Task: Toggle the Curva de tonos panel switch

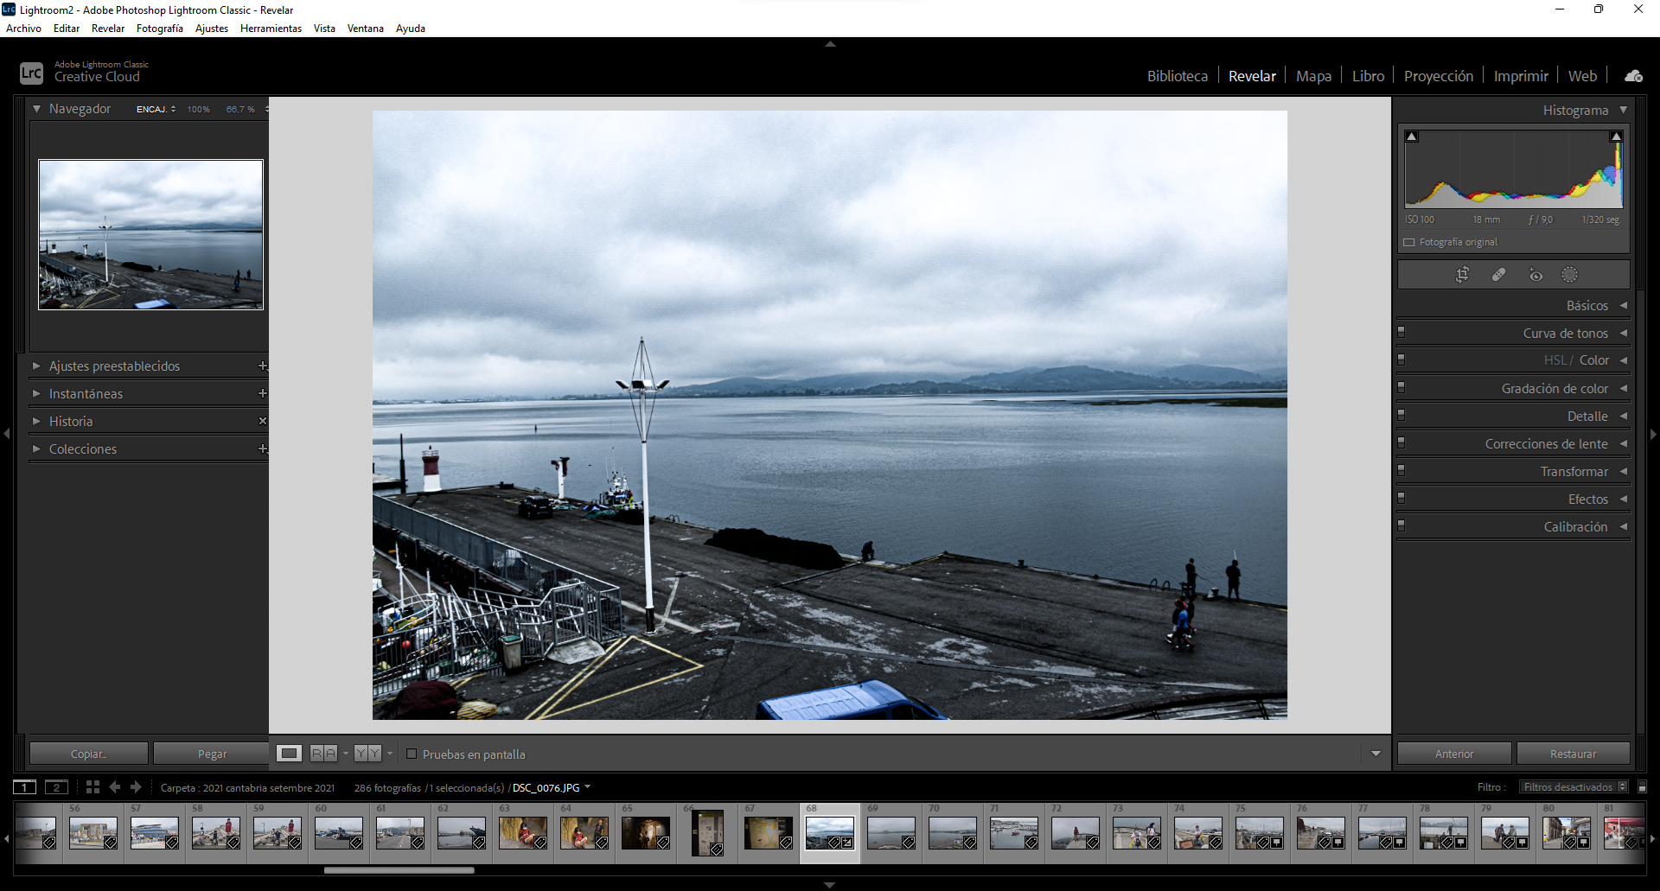Action: 1401,333
